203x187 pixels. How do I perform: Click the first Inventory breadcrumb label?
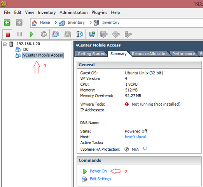click(76, 23)
